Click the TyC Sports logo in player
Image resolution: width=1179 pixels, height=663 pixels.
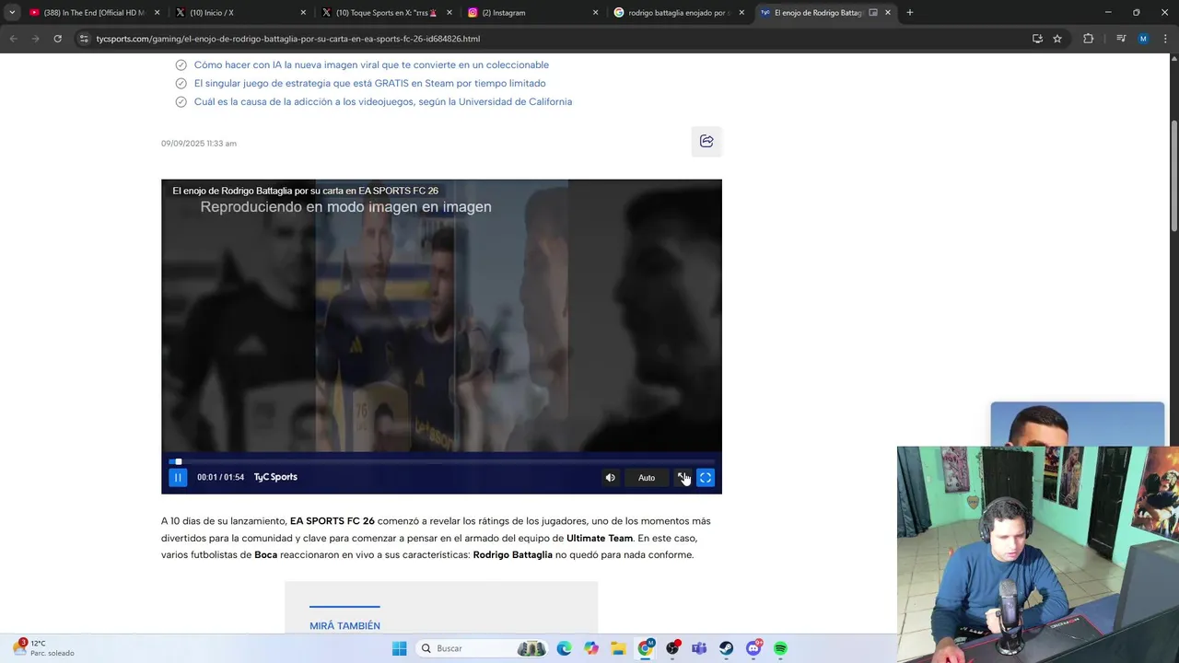point(275,477)
